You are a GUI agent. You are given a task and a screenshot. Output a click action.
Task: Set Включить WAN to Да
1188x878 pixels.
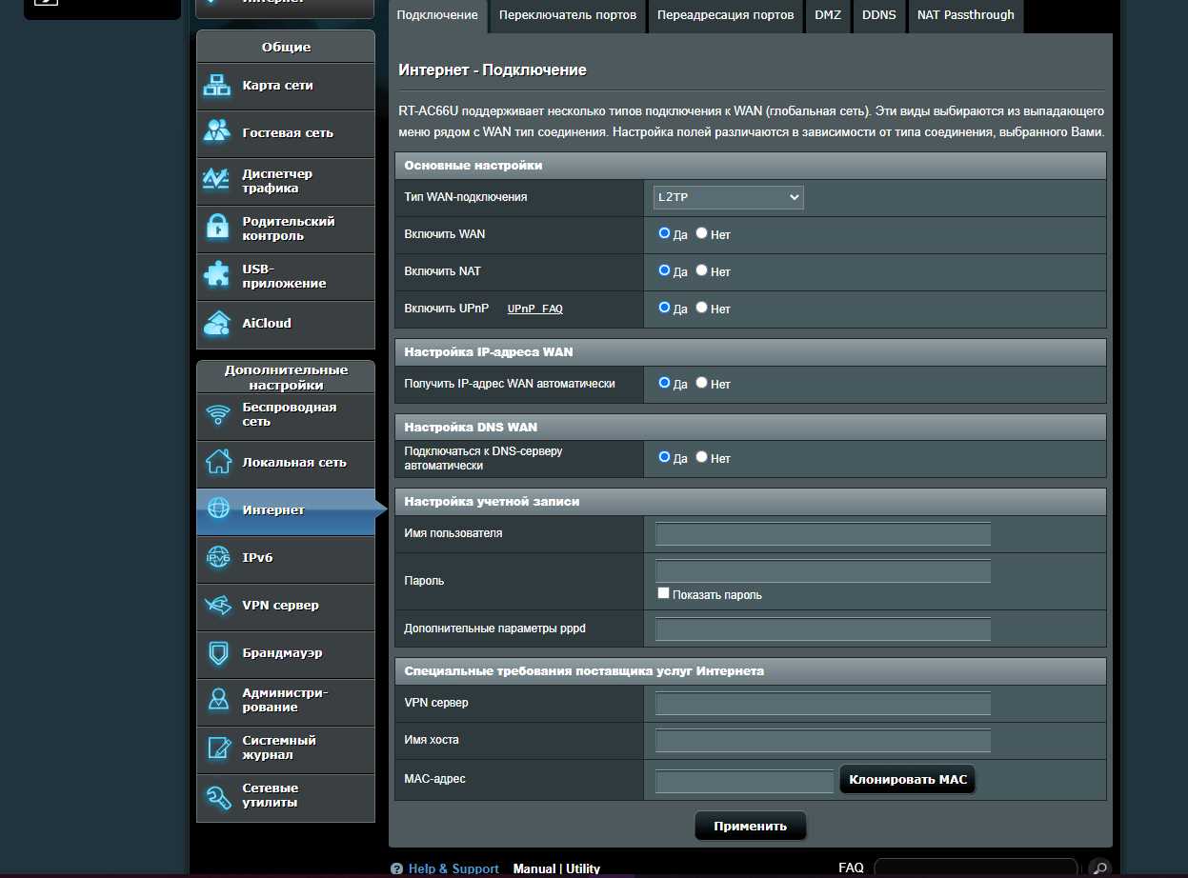665,233
